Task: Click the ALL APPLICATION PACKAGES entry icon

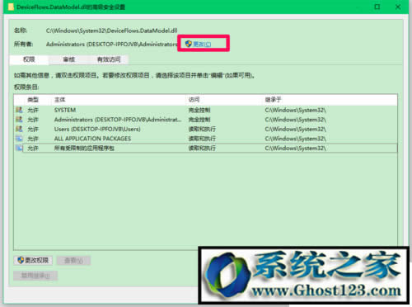Action: pos(19,139)
